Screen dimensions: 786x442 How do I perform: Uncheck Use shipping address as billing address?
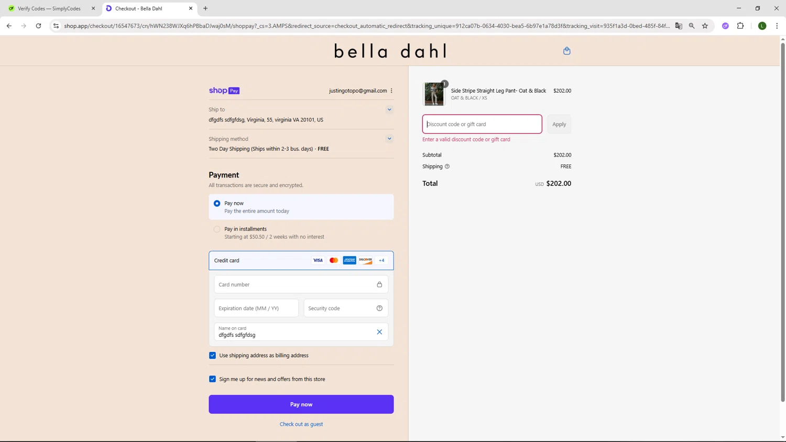click(x=212, y=355)
